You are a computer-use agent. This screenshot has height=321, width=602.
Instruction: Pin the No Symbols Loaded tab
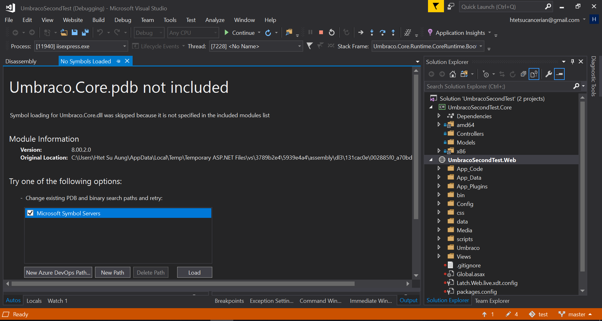point(118,61)
